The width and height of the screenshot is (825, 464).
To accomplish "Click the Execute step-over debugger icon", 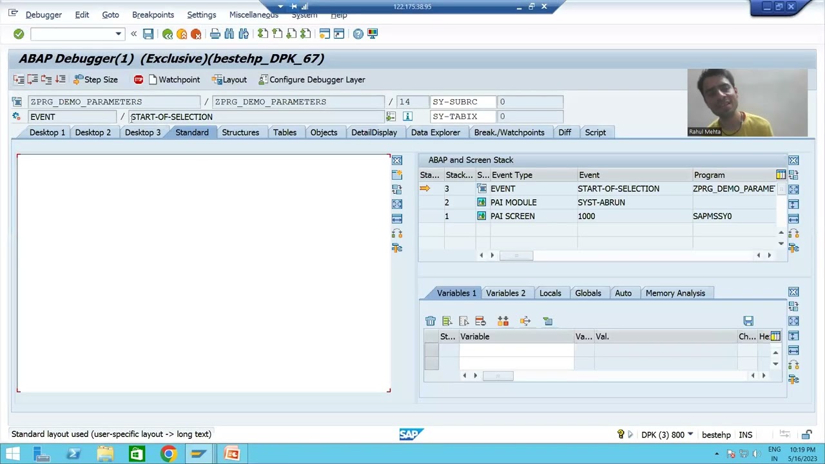I will click(x=32, y=79).
